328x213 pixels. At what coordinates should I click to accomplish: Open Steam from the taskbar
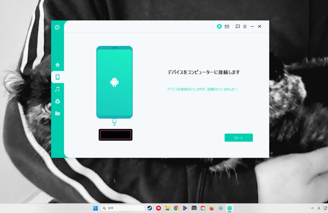(150, 208)
